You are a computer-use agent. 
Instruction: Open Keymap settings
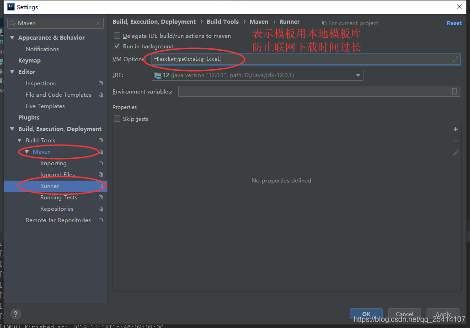coord(29,60)
